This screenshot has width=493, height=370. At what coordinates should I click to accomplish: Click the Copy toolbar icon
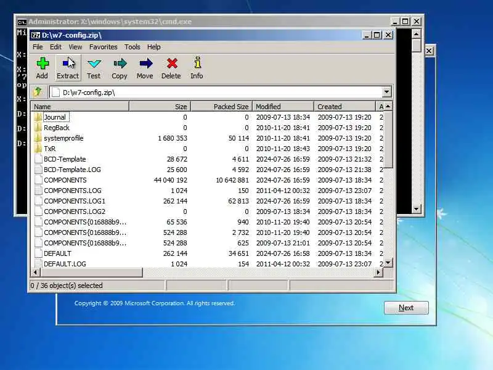pyautogui.click(x=120, y=68)
